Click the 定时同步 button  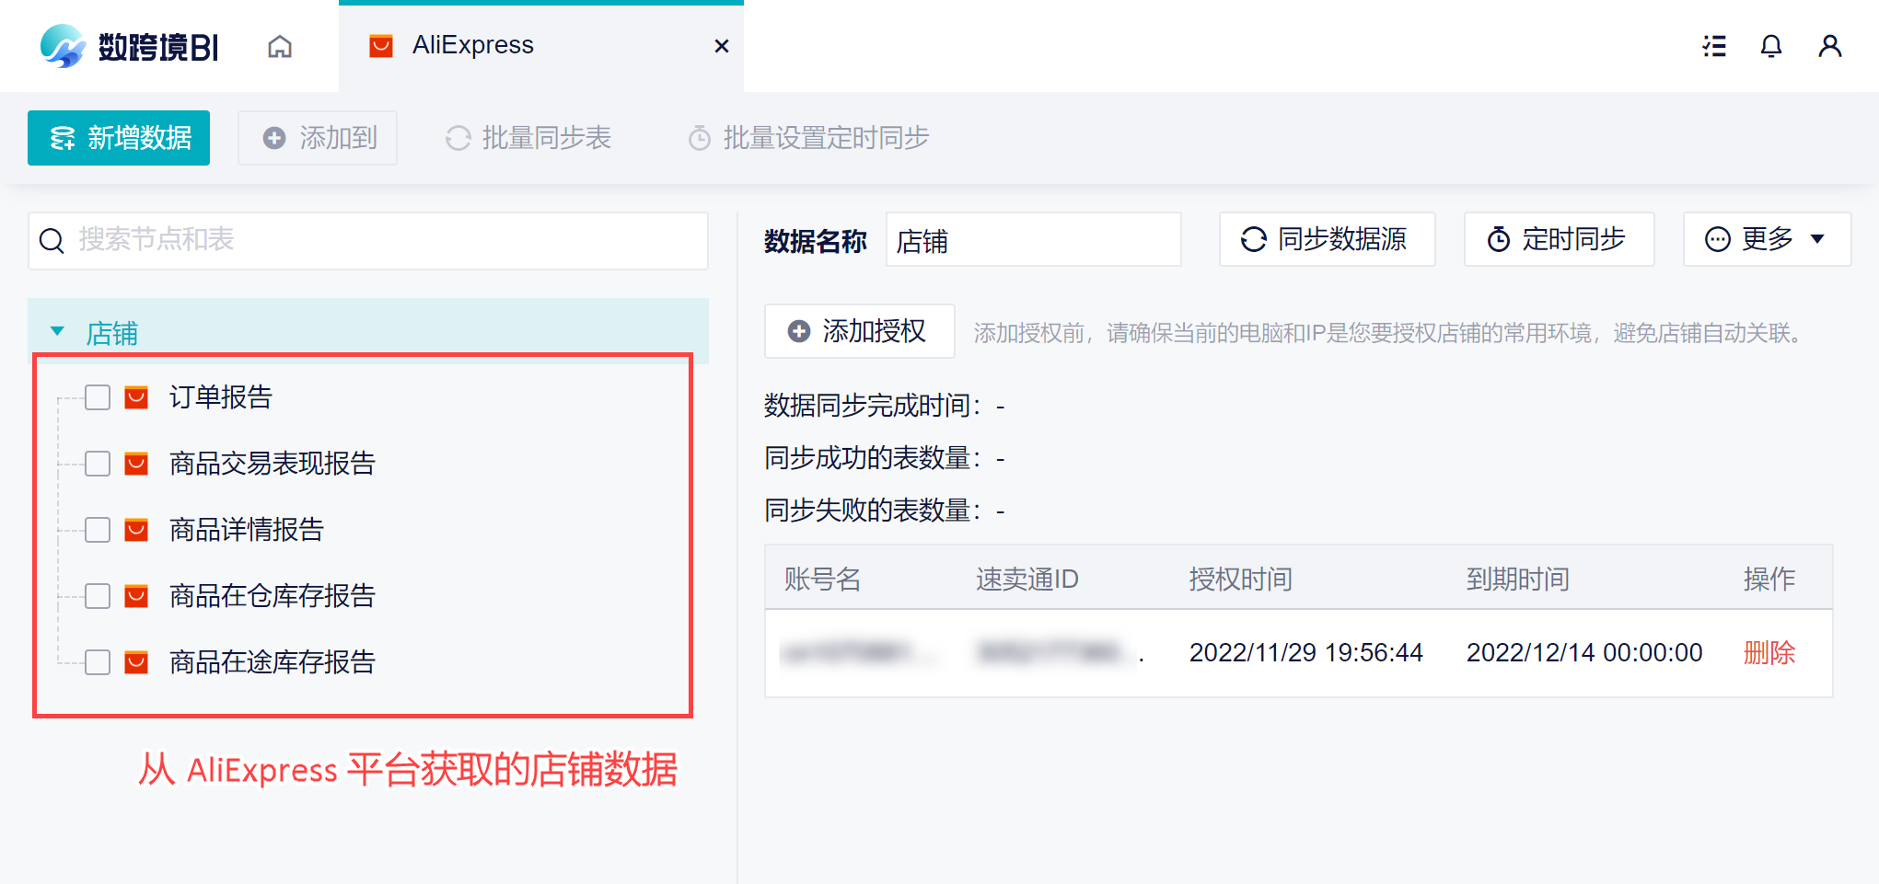tap(1559, 240)
